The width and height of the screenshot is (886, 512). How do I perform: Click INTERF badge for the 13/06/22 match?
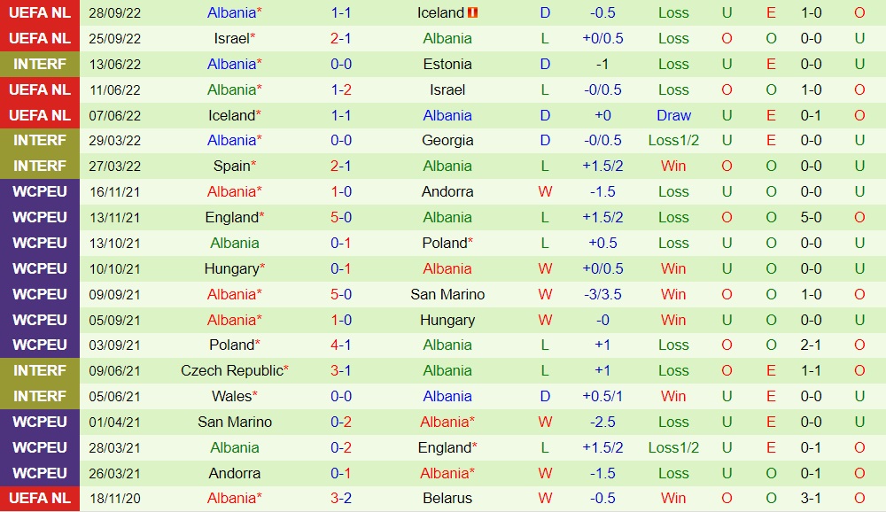40,64
